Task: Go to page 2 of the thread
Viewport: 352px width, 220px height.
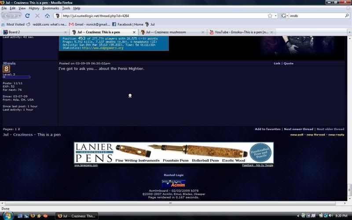Action: [x=19, y=129]
